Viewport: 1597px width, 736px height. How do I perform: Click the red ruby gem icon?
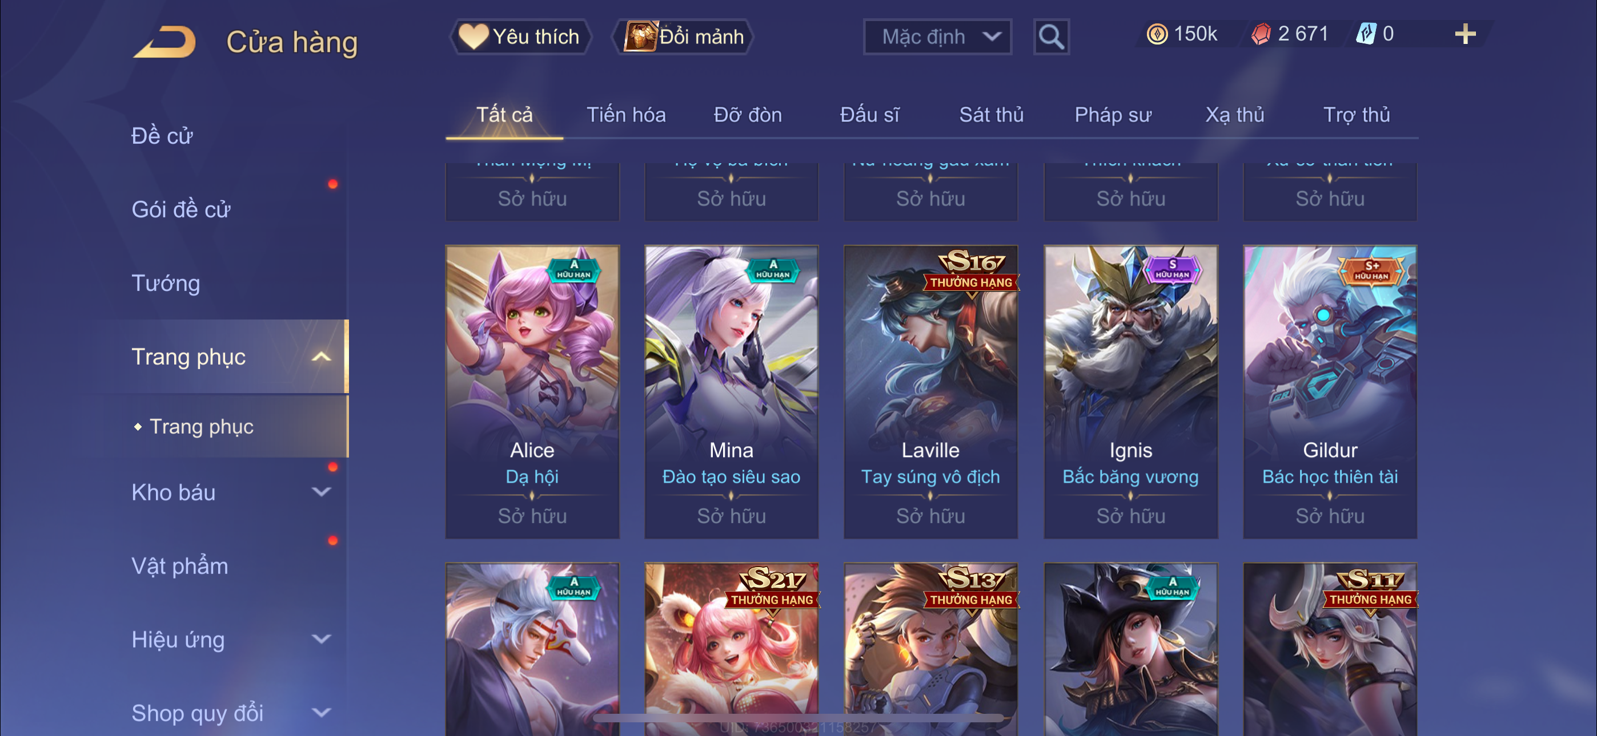pyautogui.click(x=1261, y=34)
